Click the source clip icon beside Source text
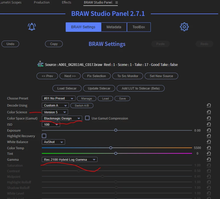The image size is (220, 199). 40,64
